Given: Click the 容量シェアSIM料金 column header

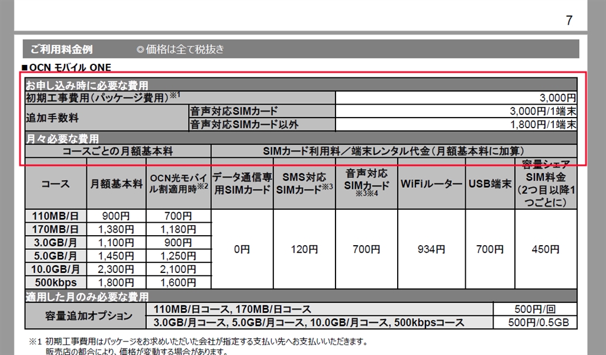Looking at the screenshot, I should (x=546, y=184).
